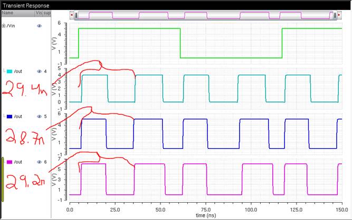Click the magenta /out color swatch
The height and width of the screenshot is (220, 352).
tap(9, 162)
